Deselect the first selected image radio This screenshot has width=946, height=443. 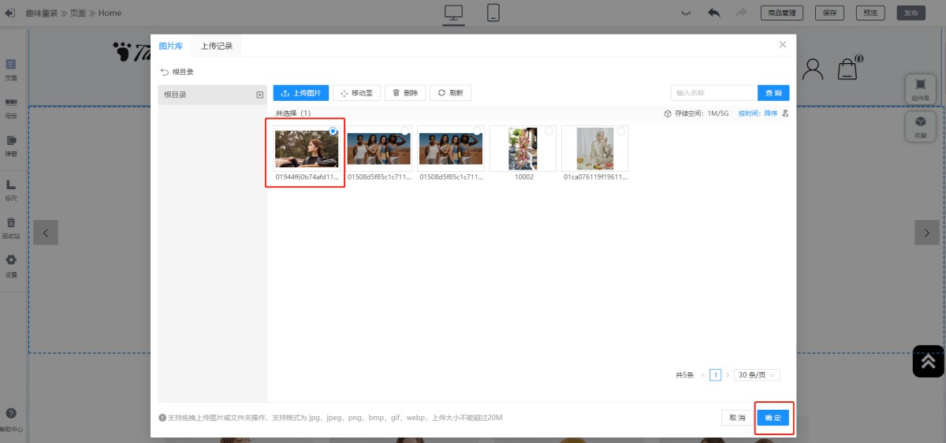(x=333, y=131)
